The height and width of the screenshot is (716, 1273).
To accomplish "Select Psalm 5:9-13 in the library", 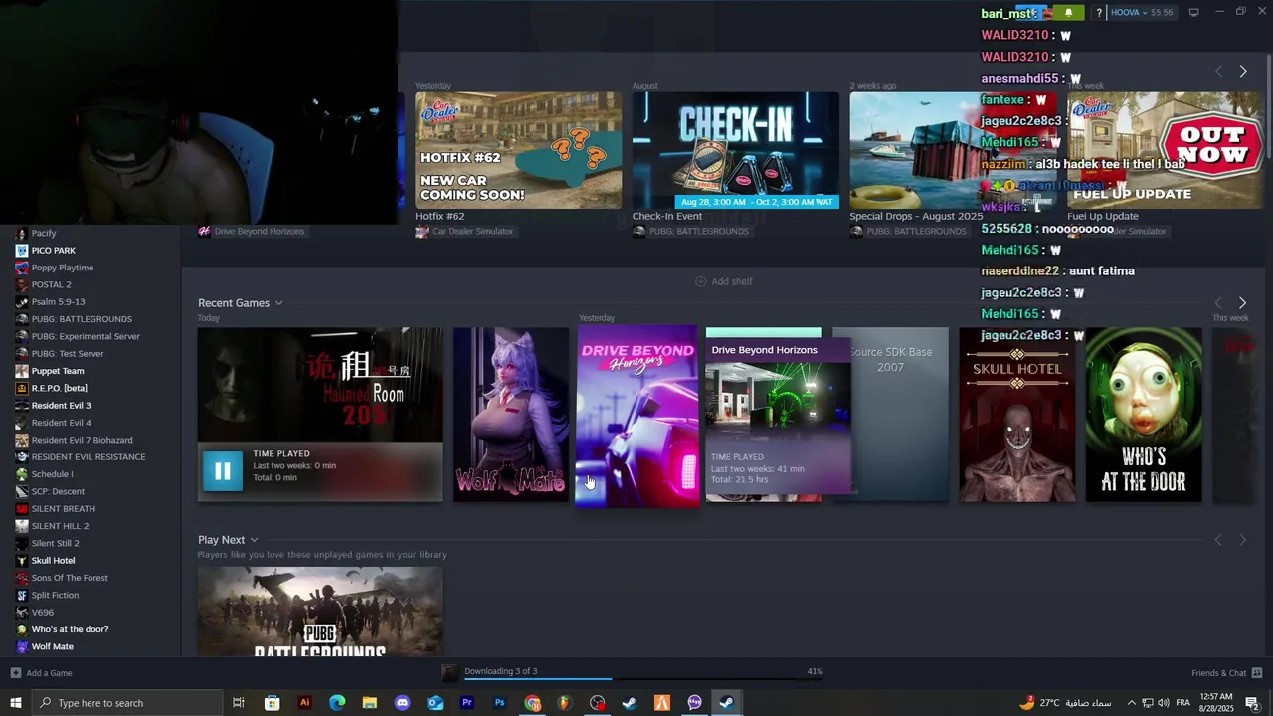I will pyautogui.click(x=58, y=302).
